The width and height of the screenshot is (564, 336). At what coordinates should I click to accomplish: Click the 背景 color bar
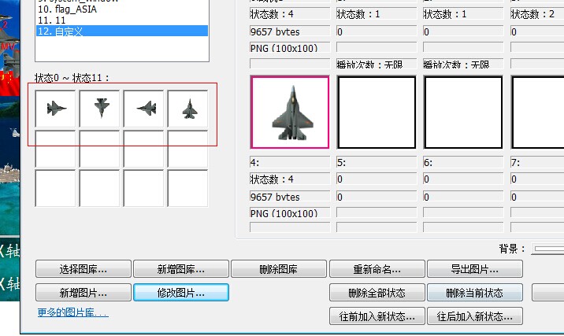pyautogui.click(x=548, y=249)
